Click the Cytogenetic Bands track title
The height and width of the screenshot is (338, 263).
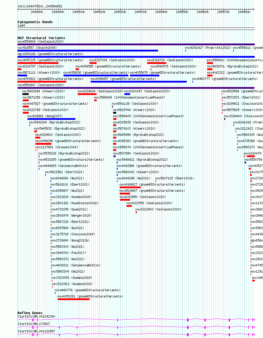(x=35, y=22)
